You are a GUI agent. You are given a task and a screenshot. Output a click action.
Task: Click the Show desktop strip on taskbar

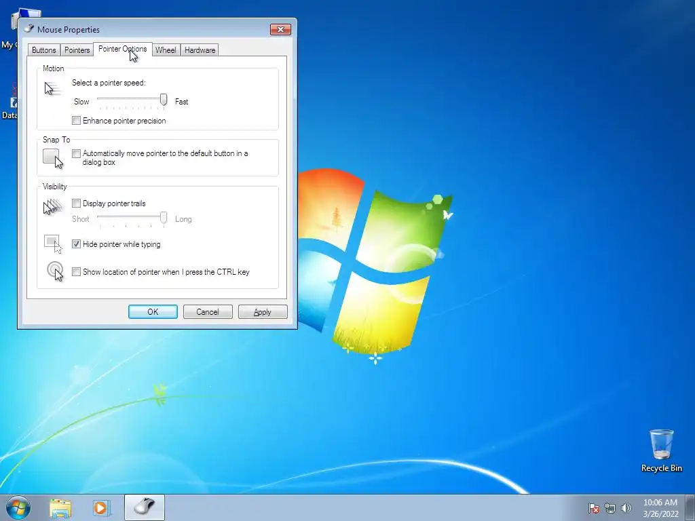690,507
